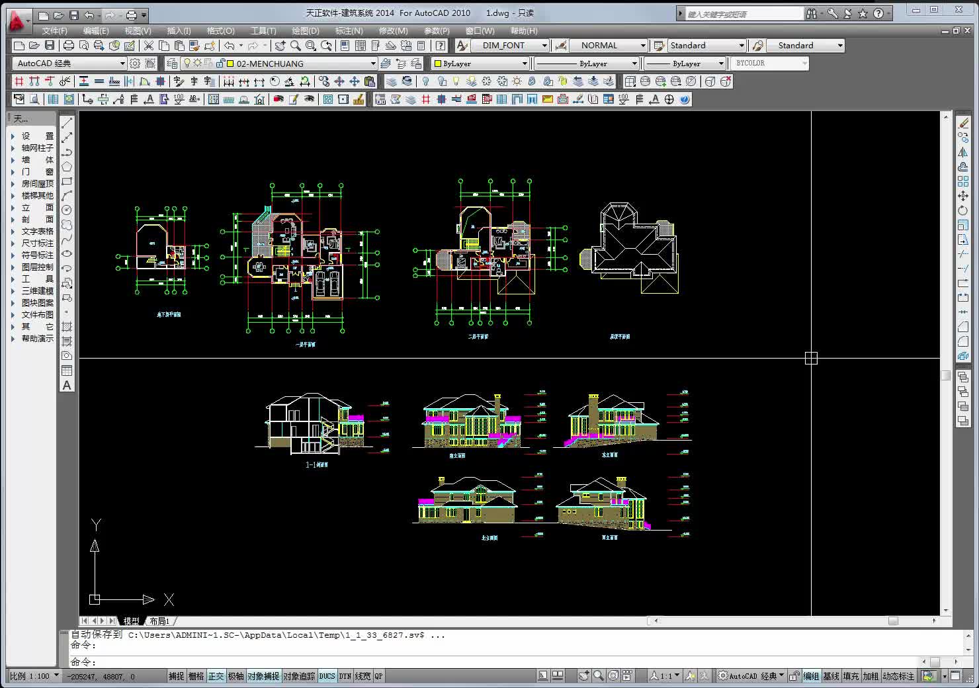
Task: Undo the last action with the undo arrow
Action: click(x=229, y=45)
